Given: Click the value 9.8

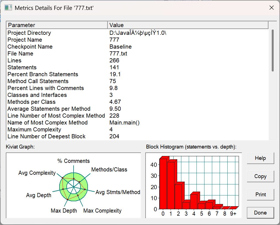Looking at the screenshot, I should (113, 88).
